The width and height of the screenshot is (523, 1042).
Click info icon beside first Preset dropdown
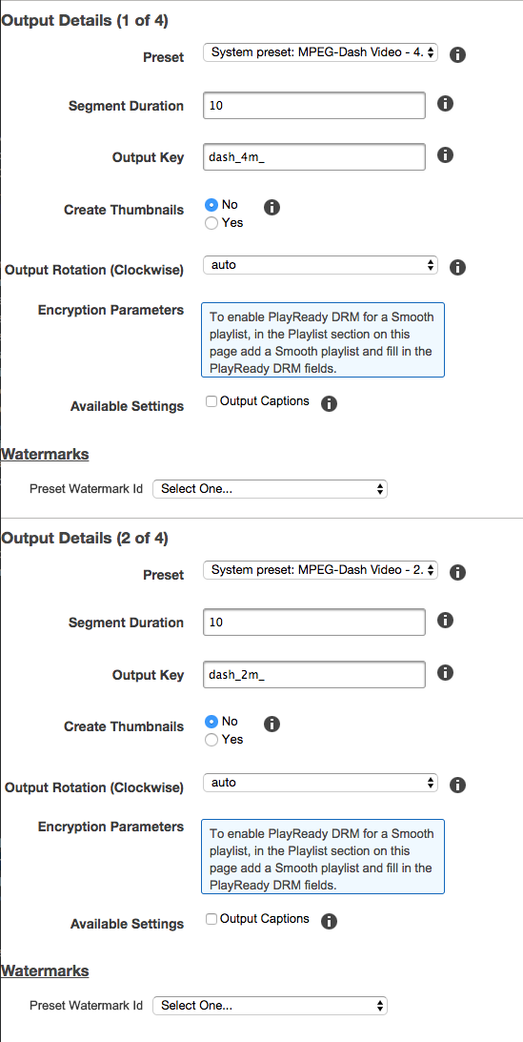[x=457, y=55]
